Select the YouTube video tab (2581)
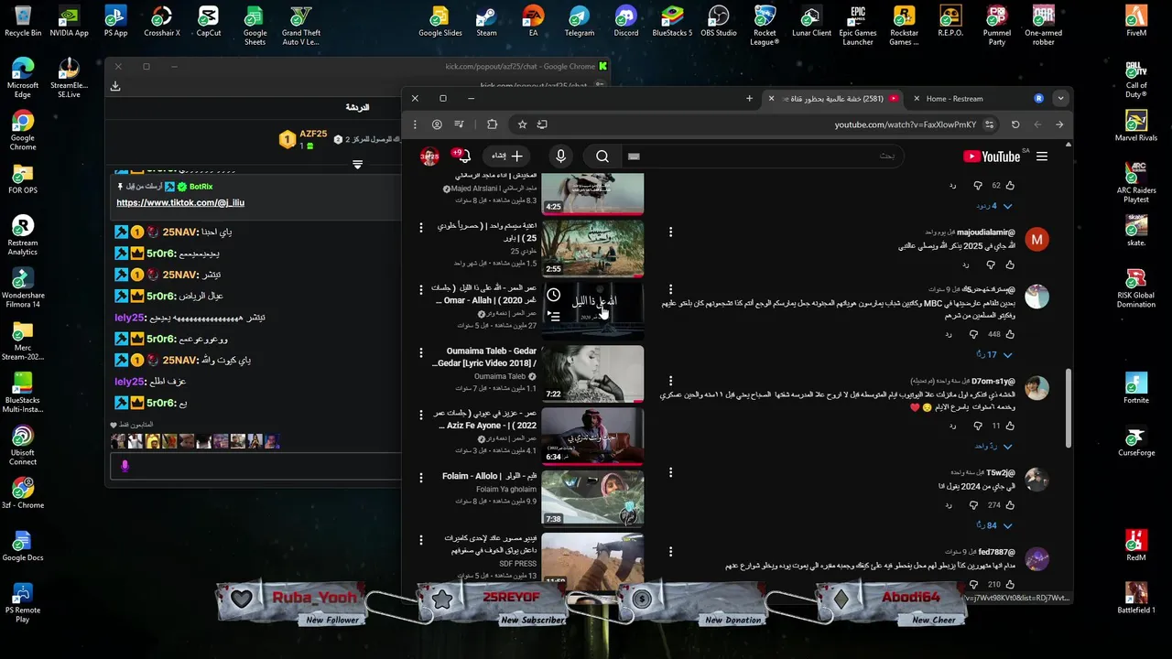This screenshot has height=659, width=1172. pos(833,99)
